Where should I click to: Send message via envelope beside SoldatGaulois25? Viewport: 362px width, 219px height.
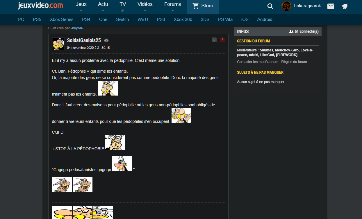coord(106,40)
